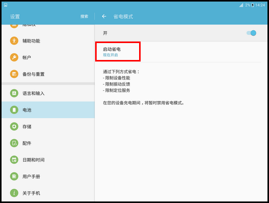Tap the Accessories (配件) icon
The image size is (269, 203).
[14, 143]
